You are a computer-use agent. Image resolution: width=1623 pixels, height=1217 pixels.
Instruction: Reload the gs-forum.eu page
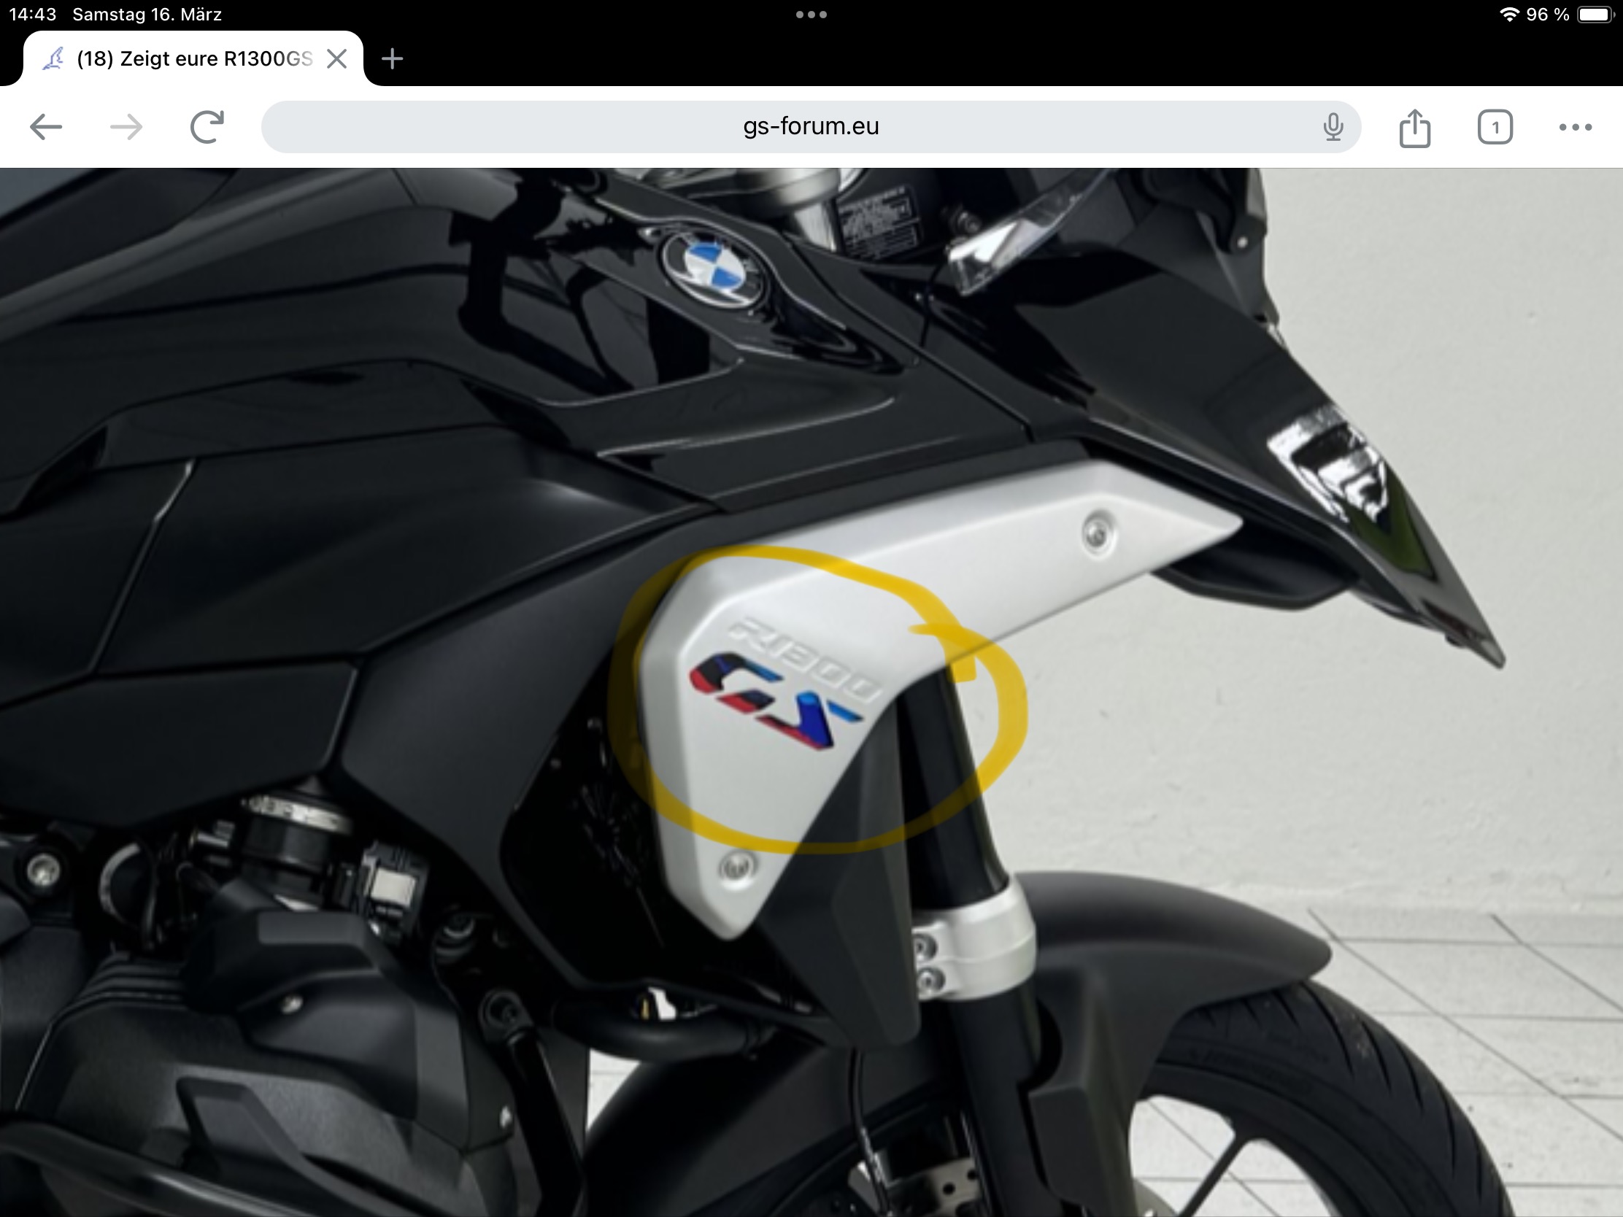coord(207,127)
